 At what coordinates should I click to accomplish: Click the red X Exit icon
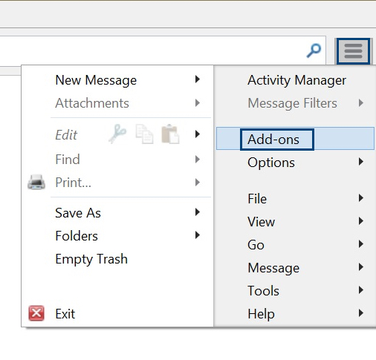click(36, 313)
